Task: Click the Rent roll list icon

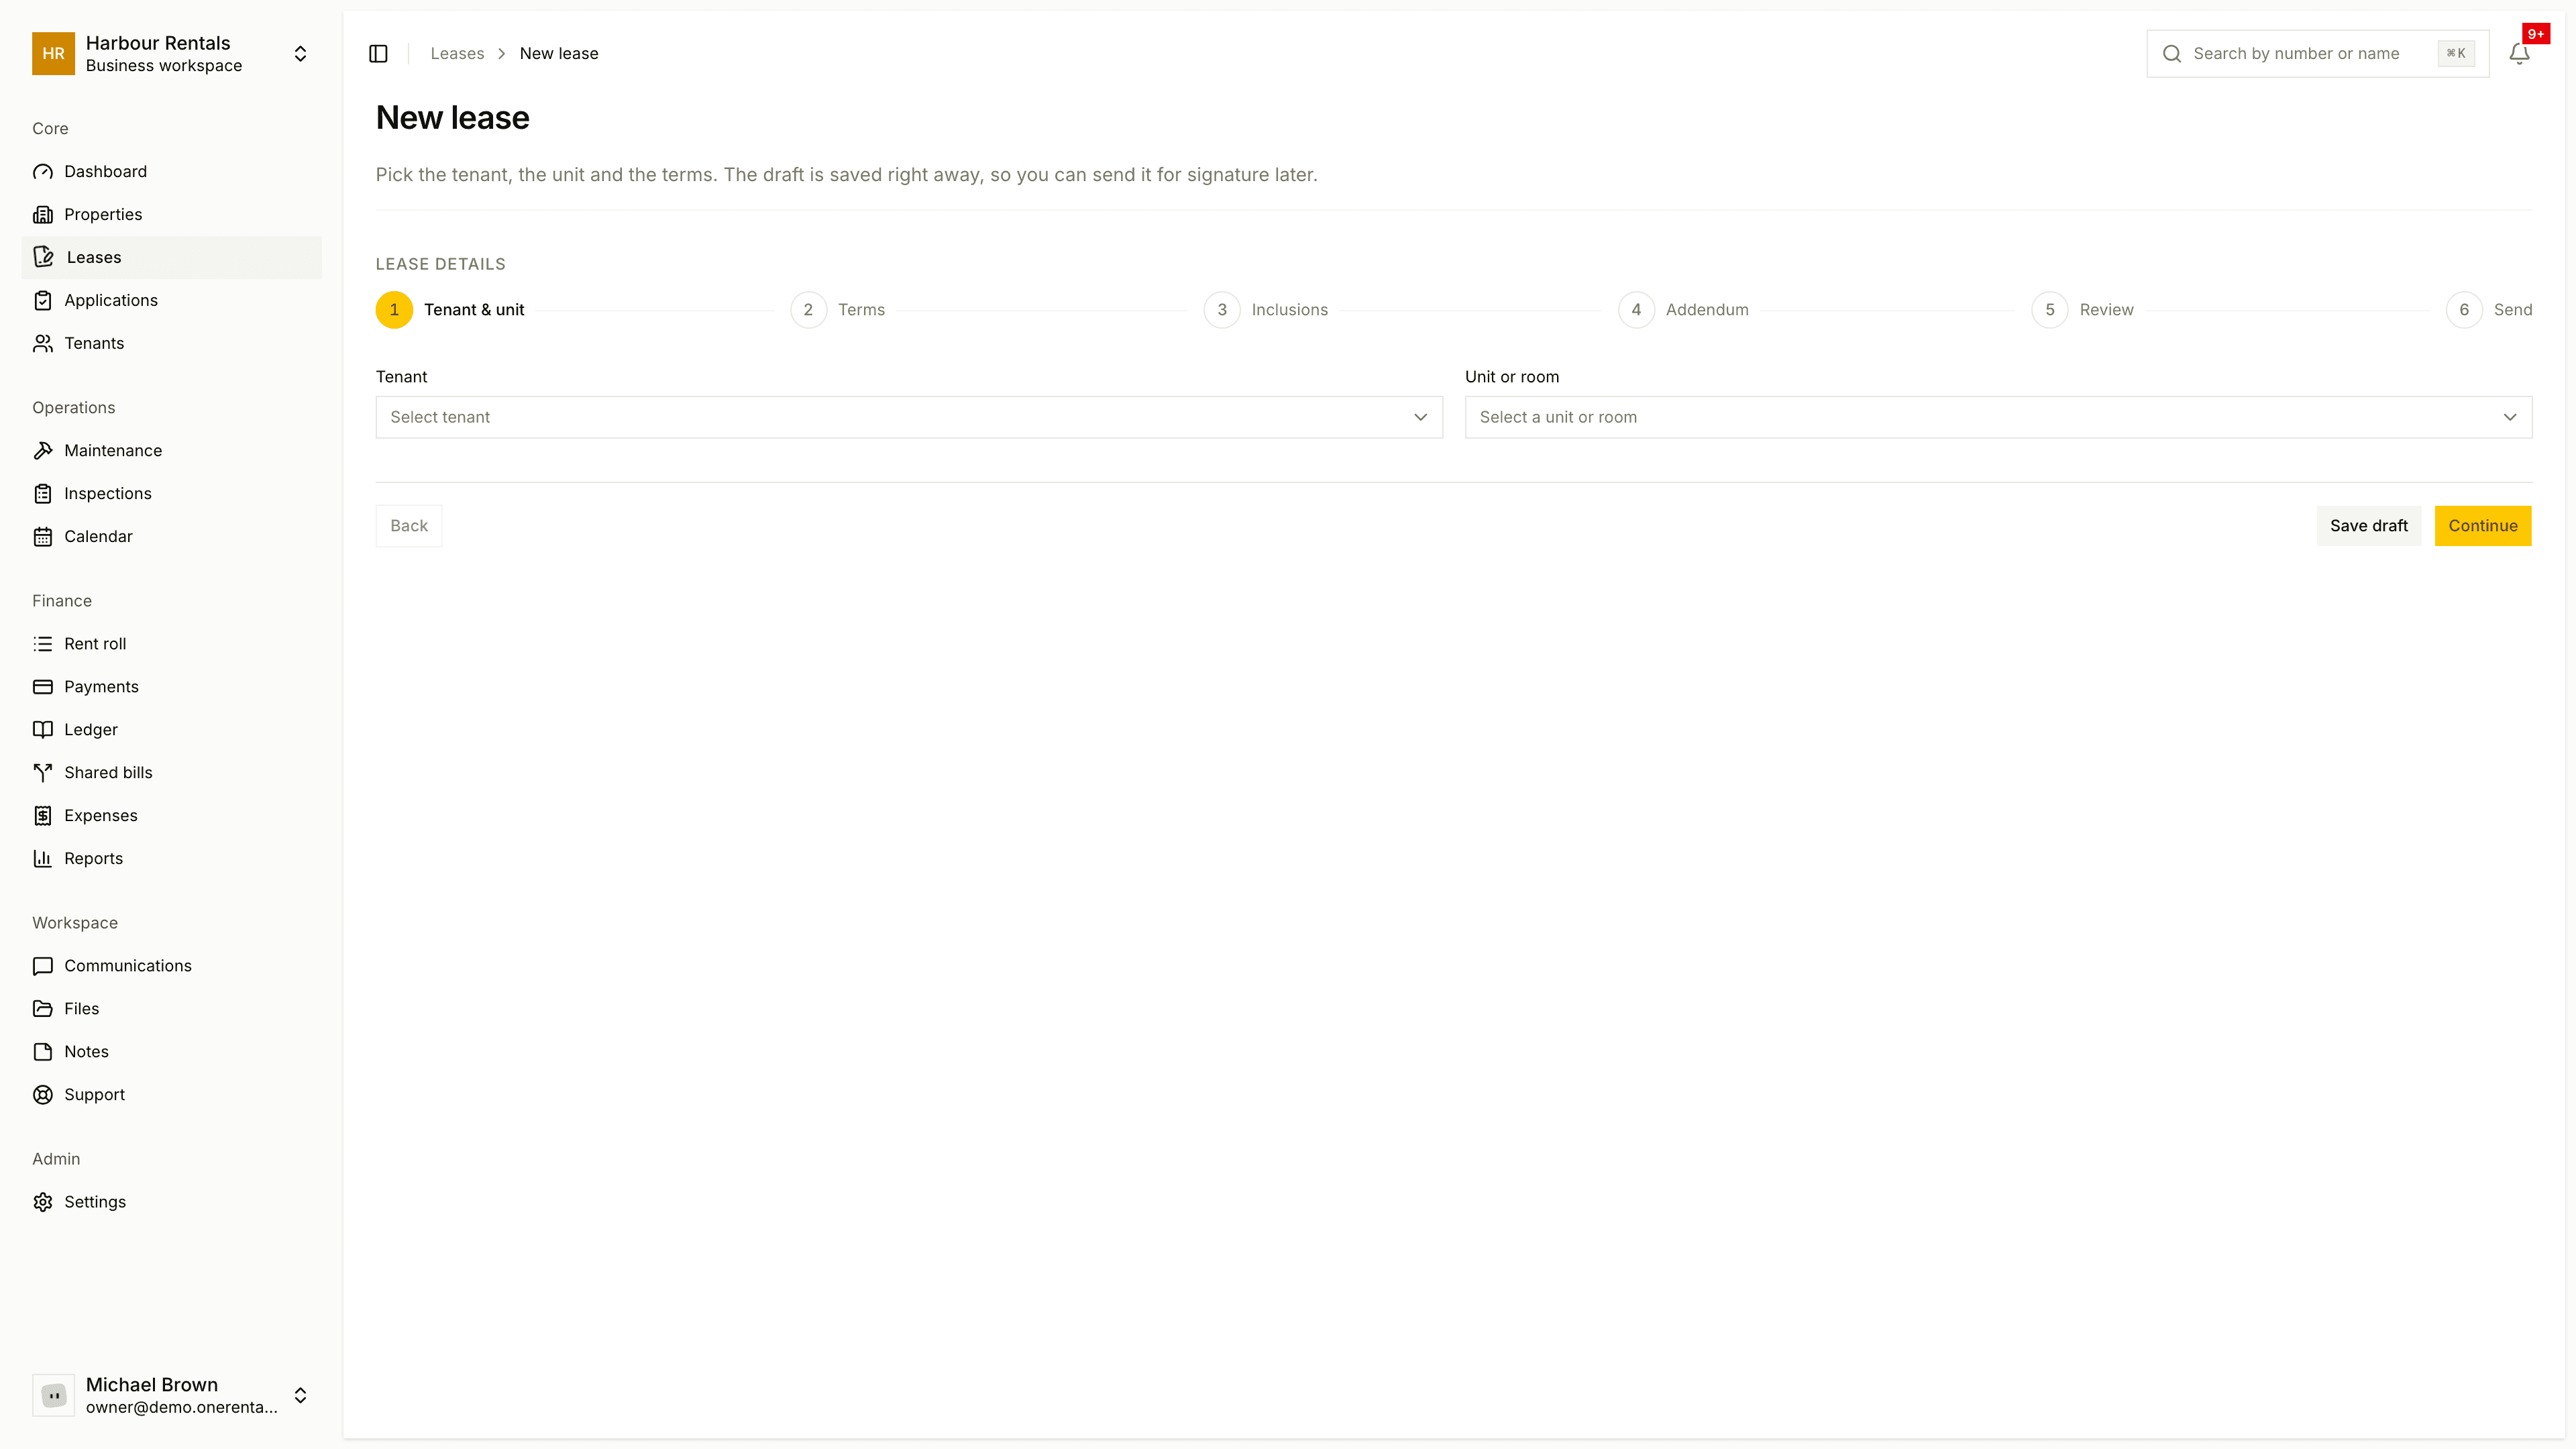Action: click(x=43, y=644)
